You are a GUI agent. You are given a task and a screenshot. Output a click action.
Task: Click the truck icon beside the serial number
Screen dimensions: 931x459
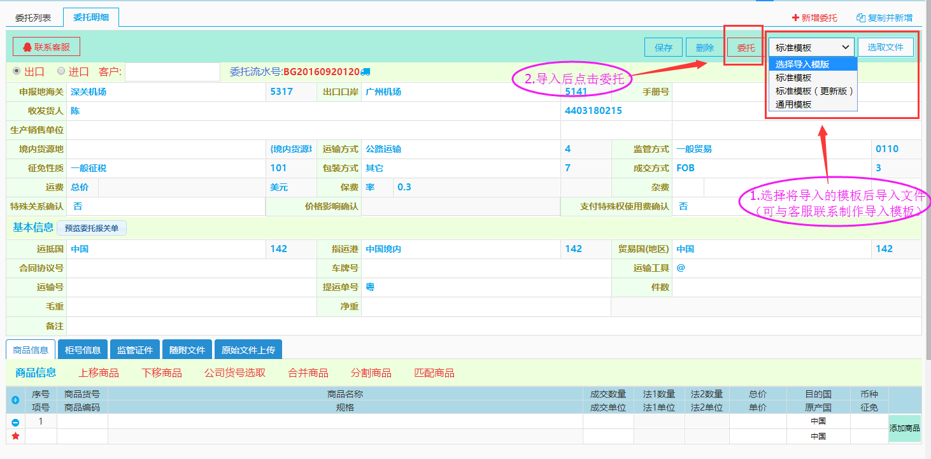click(x=366, y=72)
